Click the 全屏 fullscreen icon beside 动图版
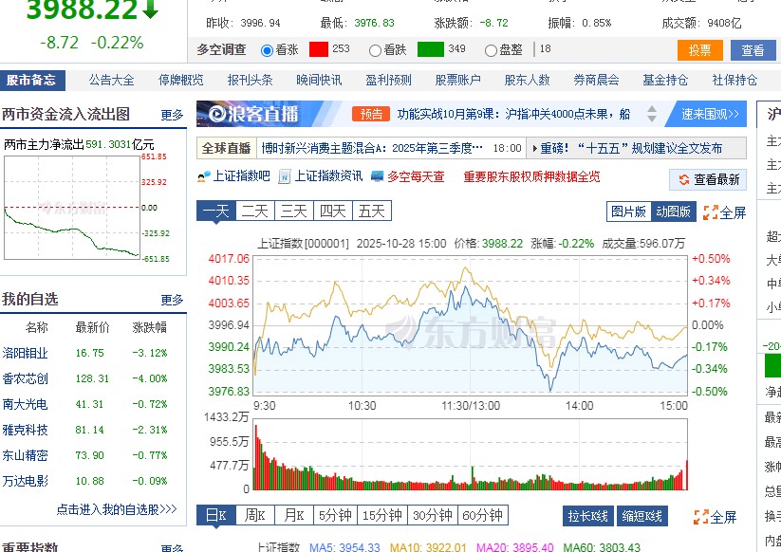 pos(709,212)
